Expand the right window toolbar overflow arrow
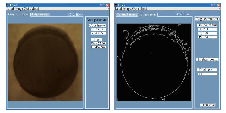 click(219, 9)
